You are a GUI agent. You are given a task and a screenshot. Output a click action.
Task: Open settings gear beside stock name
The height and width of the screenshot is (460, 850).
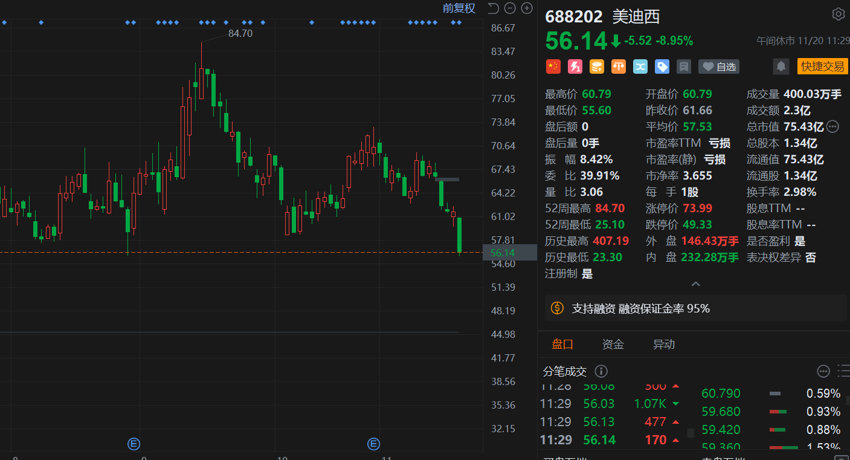point(838,15)
